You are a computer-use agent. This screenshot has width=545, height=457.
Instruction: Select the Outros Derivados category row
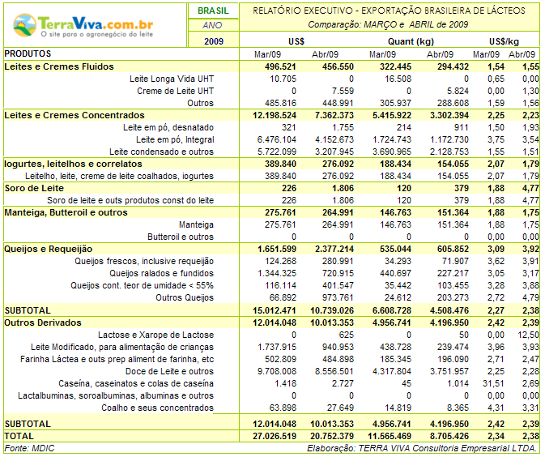tap(271, 322)
